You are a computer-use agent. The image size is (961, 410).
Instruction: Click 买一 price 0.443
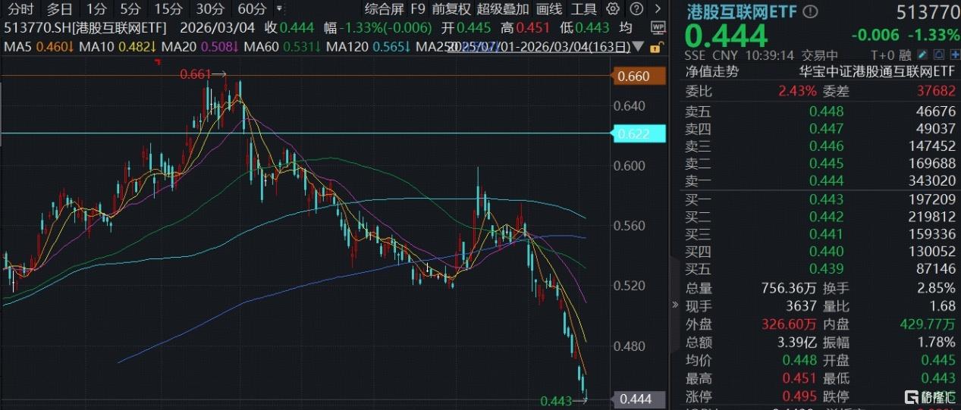tap(826, 199)
